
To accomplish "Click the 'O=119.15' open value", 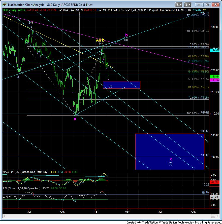I will [90, 10].
